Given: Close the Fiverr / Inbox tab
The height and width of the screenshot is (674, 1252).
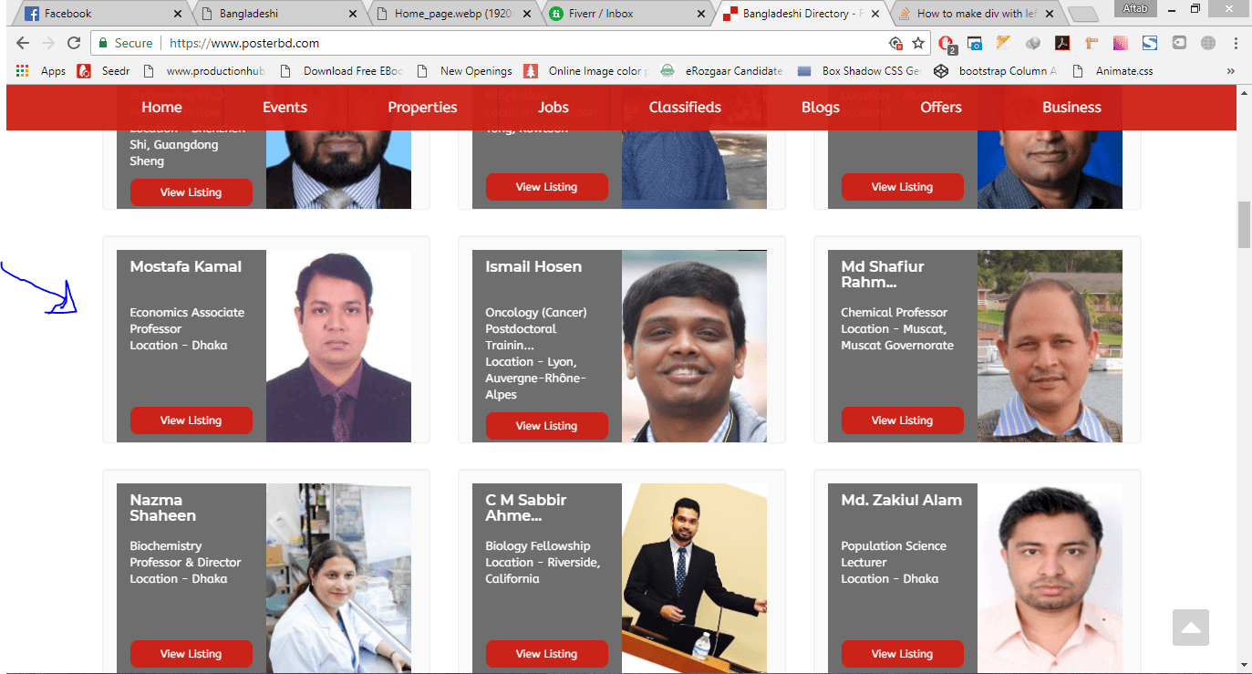Looking at the screenshot, I should 700,14.
